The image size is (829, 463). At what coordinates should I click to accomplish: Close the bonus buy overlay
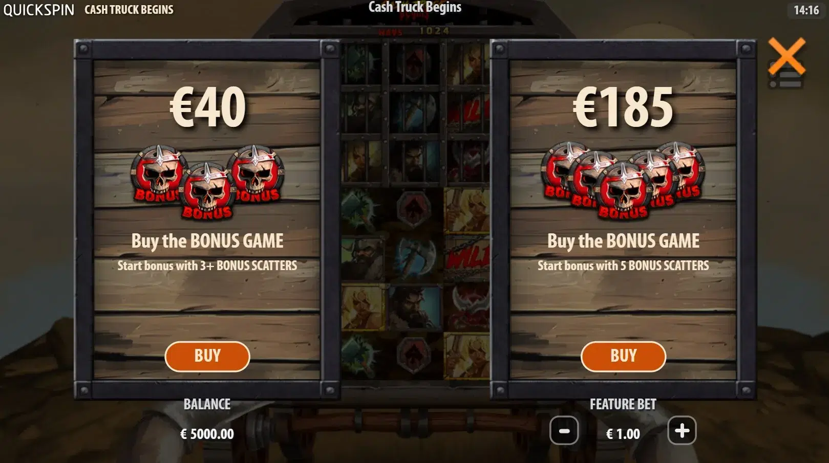787,55
